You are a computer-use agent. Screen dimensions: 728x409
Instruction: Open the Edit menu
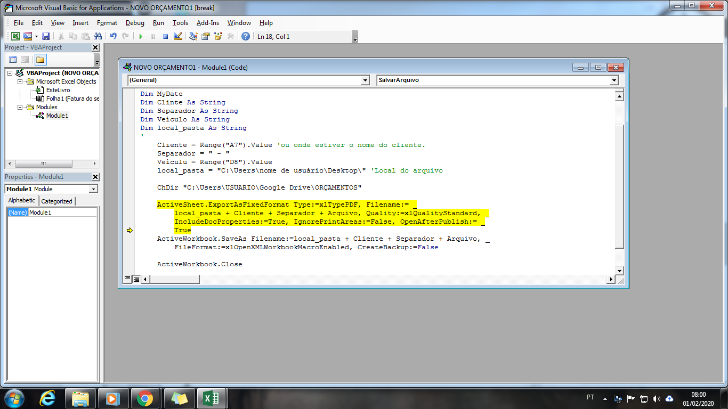point(37,23)
